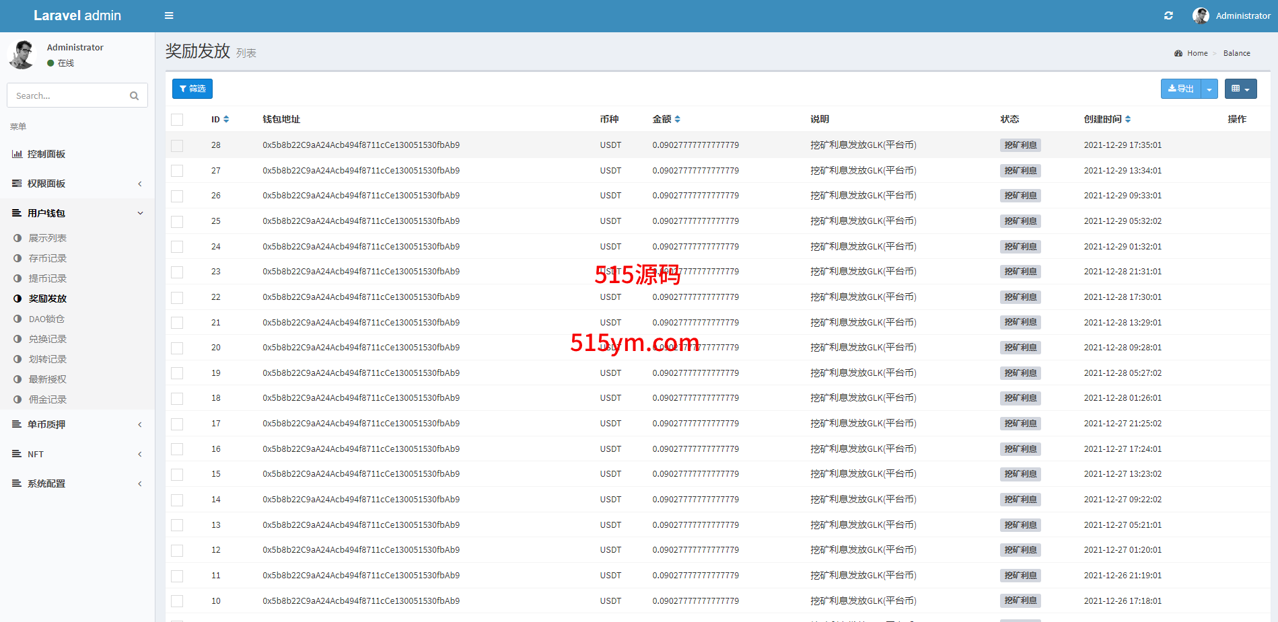This screenshot has height=622, width=1278.
Task: Click the 筛选 filter button
Action: [192, 89]
